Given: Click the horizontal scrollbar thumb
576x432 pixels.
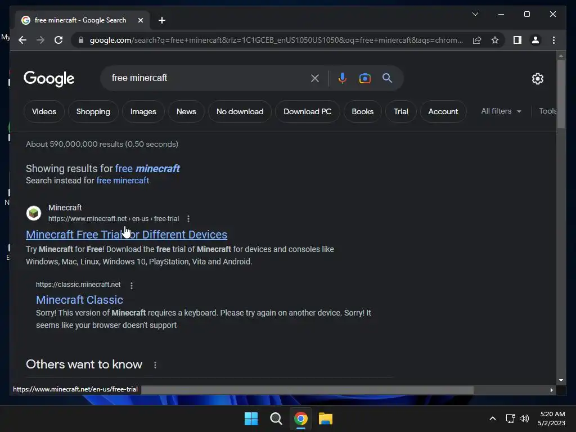Looking at the screenshot, I should pos(308,390).
